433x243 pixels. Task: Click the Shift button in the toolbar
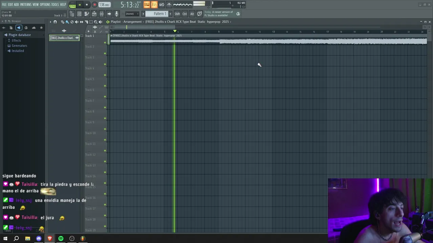[177, 14]
